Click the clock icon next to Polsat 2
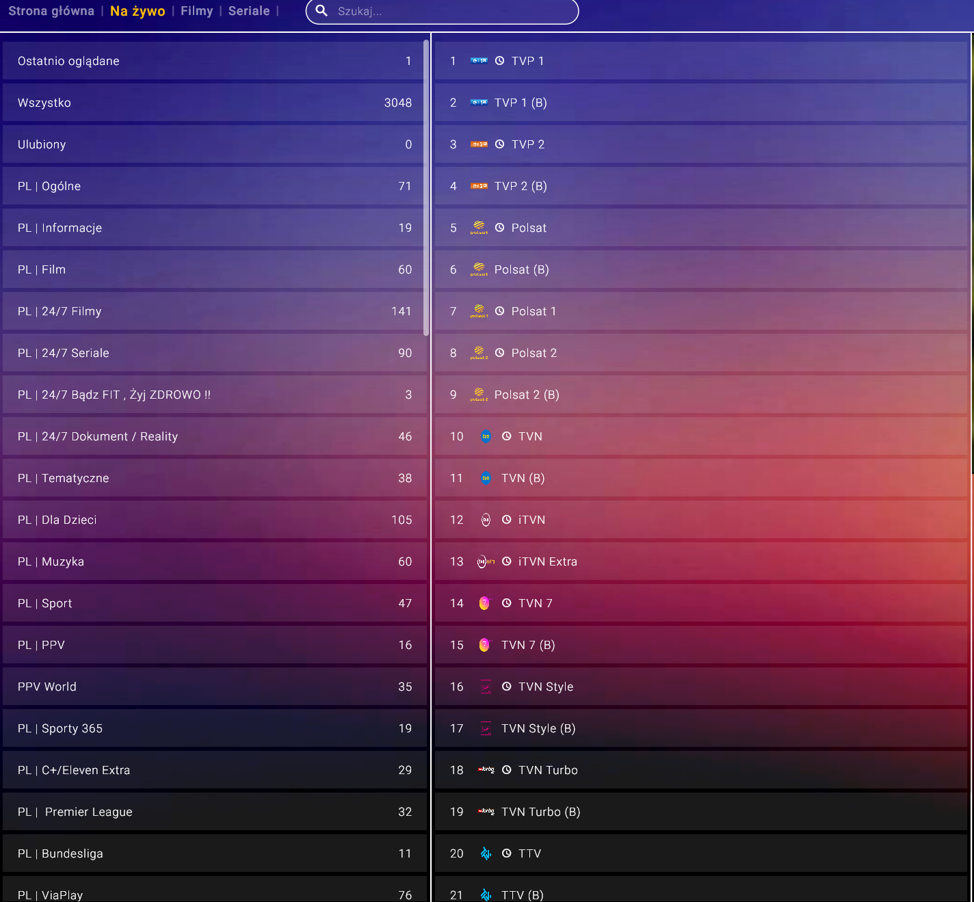This screenshot has width=974, height=902. click(499, 353)
